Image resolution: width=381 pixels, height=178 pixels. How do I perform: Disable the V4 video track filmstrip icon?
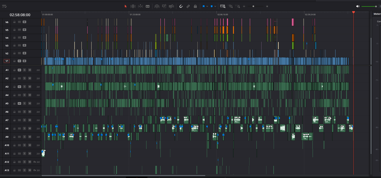tap(24, 38)
